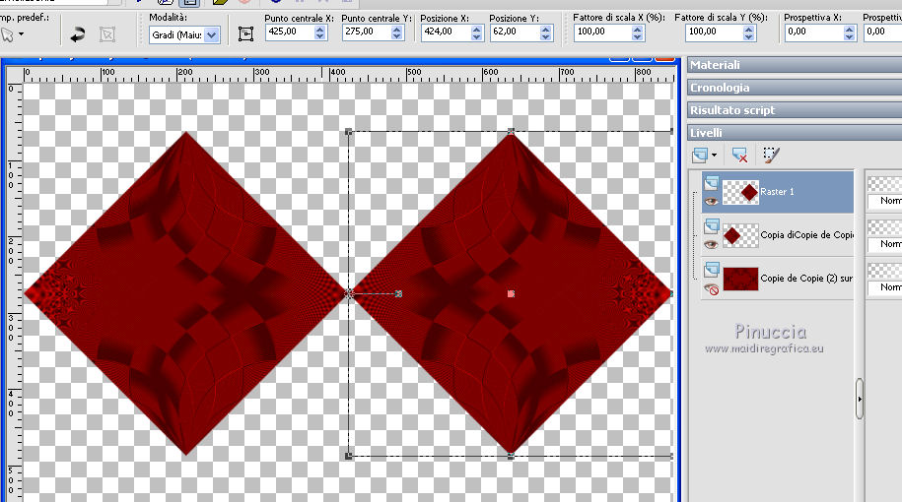Click the pivot center point icon
This screenshot has width=902, height=502.
(x=245, y=34)
